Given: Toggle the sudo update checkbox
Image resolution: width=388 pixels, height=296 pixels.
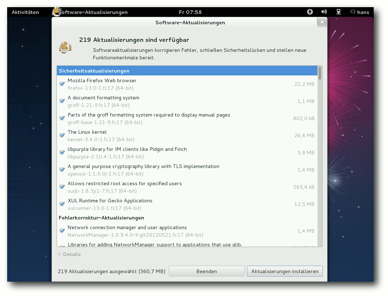Looking at the screenshot, I should pyautogui.click(x=62, y=187).
